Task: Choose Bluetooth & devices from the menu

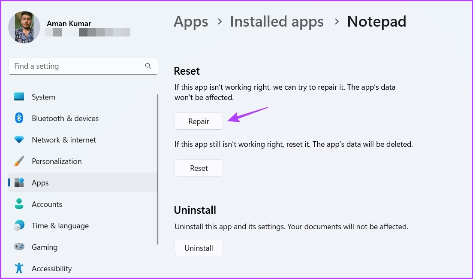Action: (x=65, y=118)
